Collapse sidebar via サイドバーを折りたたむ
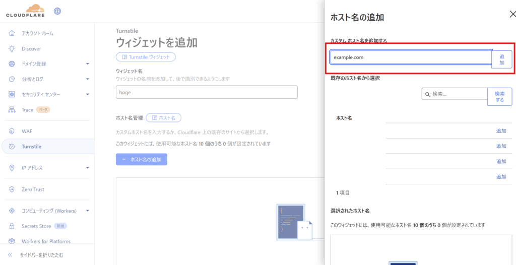Image resolution: width=516 pixels, height=265 pixels. pyautogui.click(x=41, y=255)
